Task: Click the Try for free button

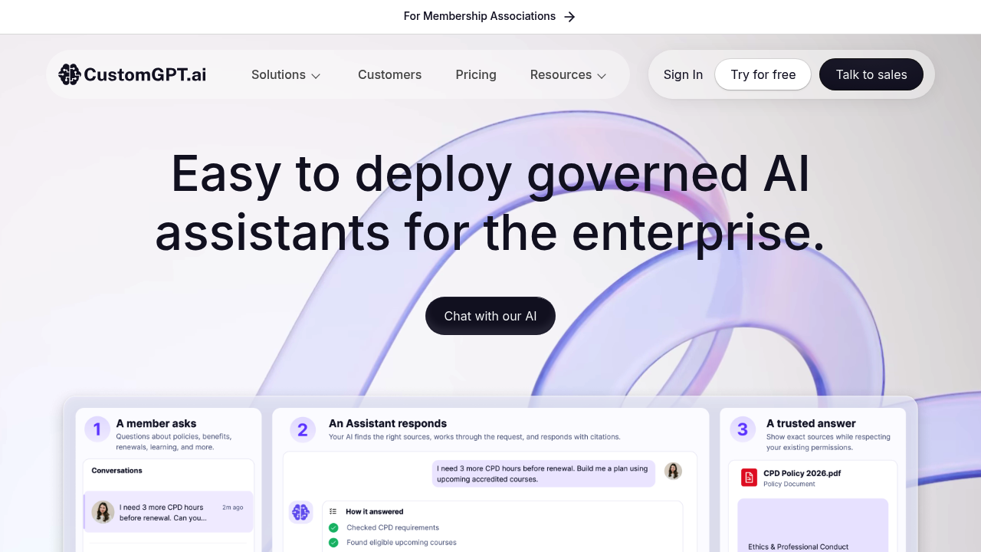Action: coord(763,74)
